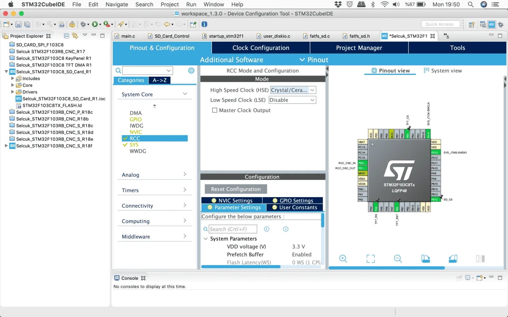
Task: Switch to the Device Configuration MX perspective
Action: [x=492, y=24]
